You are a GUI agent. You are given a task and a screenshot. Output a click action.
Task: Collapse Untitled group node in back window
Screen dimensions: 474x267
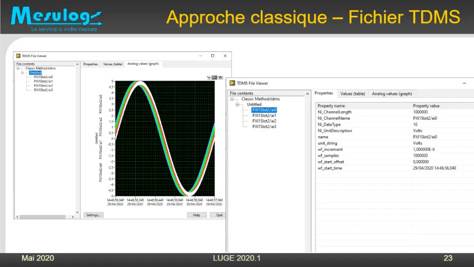click(22, 73)
